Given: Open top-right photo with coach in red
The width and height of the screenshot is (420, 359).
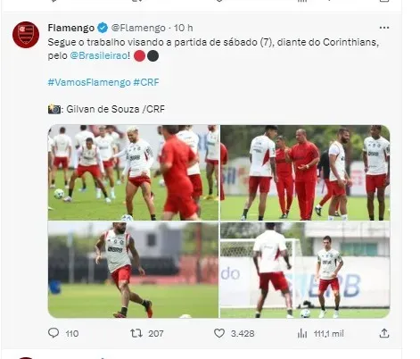Looking at the screenshot, I should click(x=305, y=172).
